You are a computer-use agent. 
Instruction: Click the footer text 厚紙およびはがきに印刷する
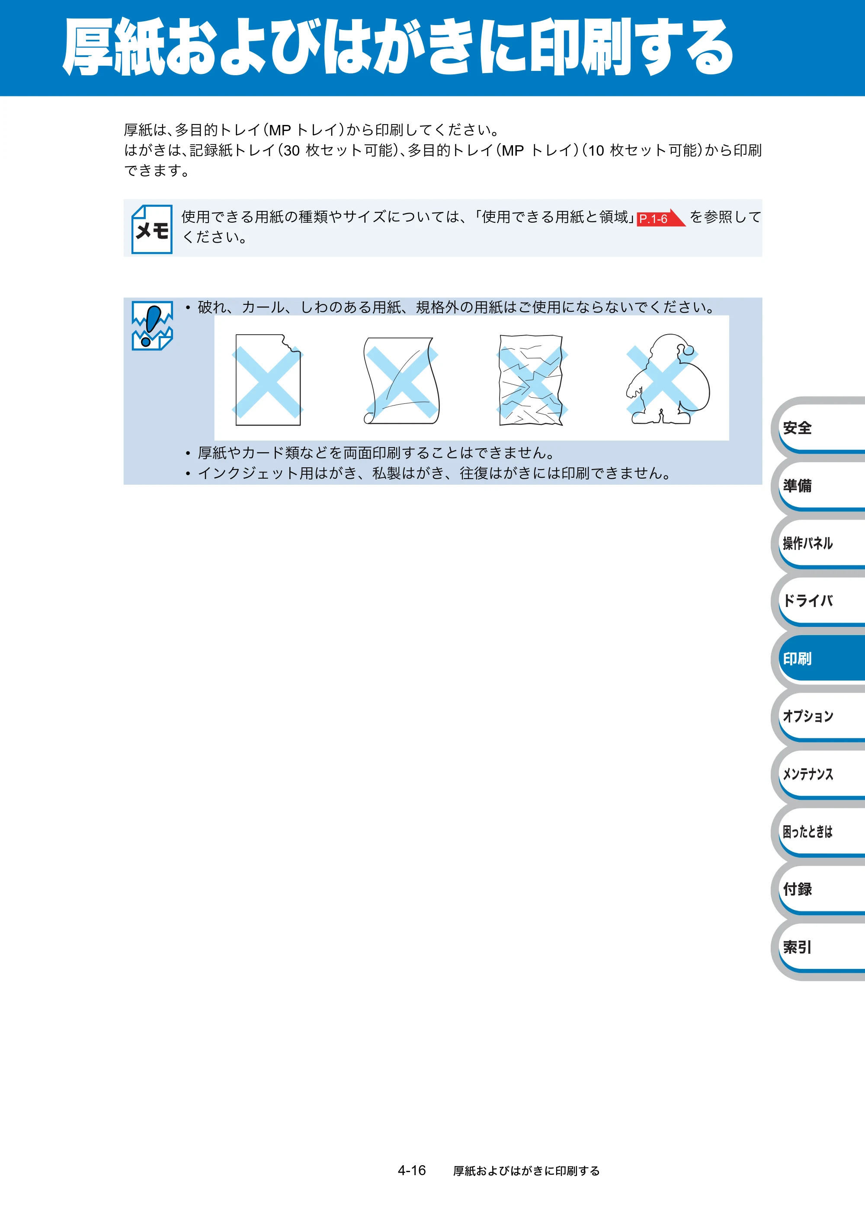tap(526, 1171)
